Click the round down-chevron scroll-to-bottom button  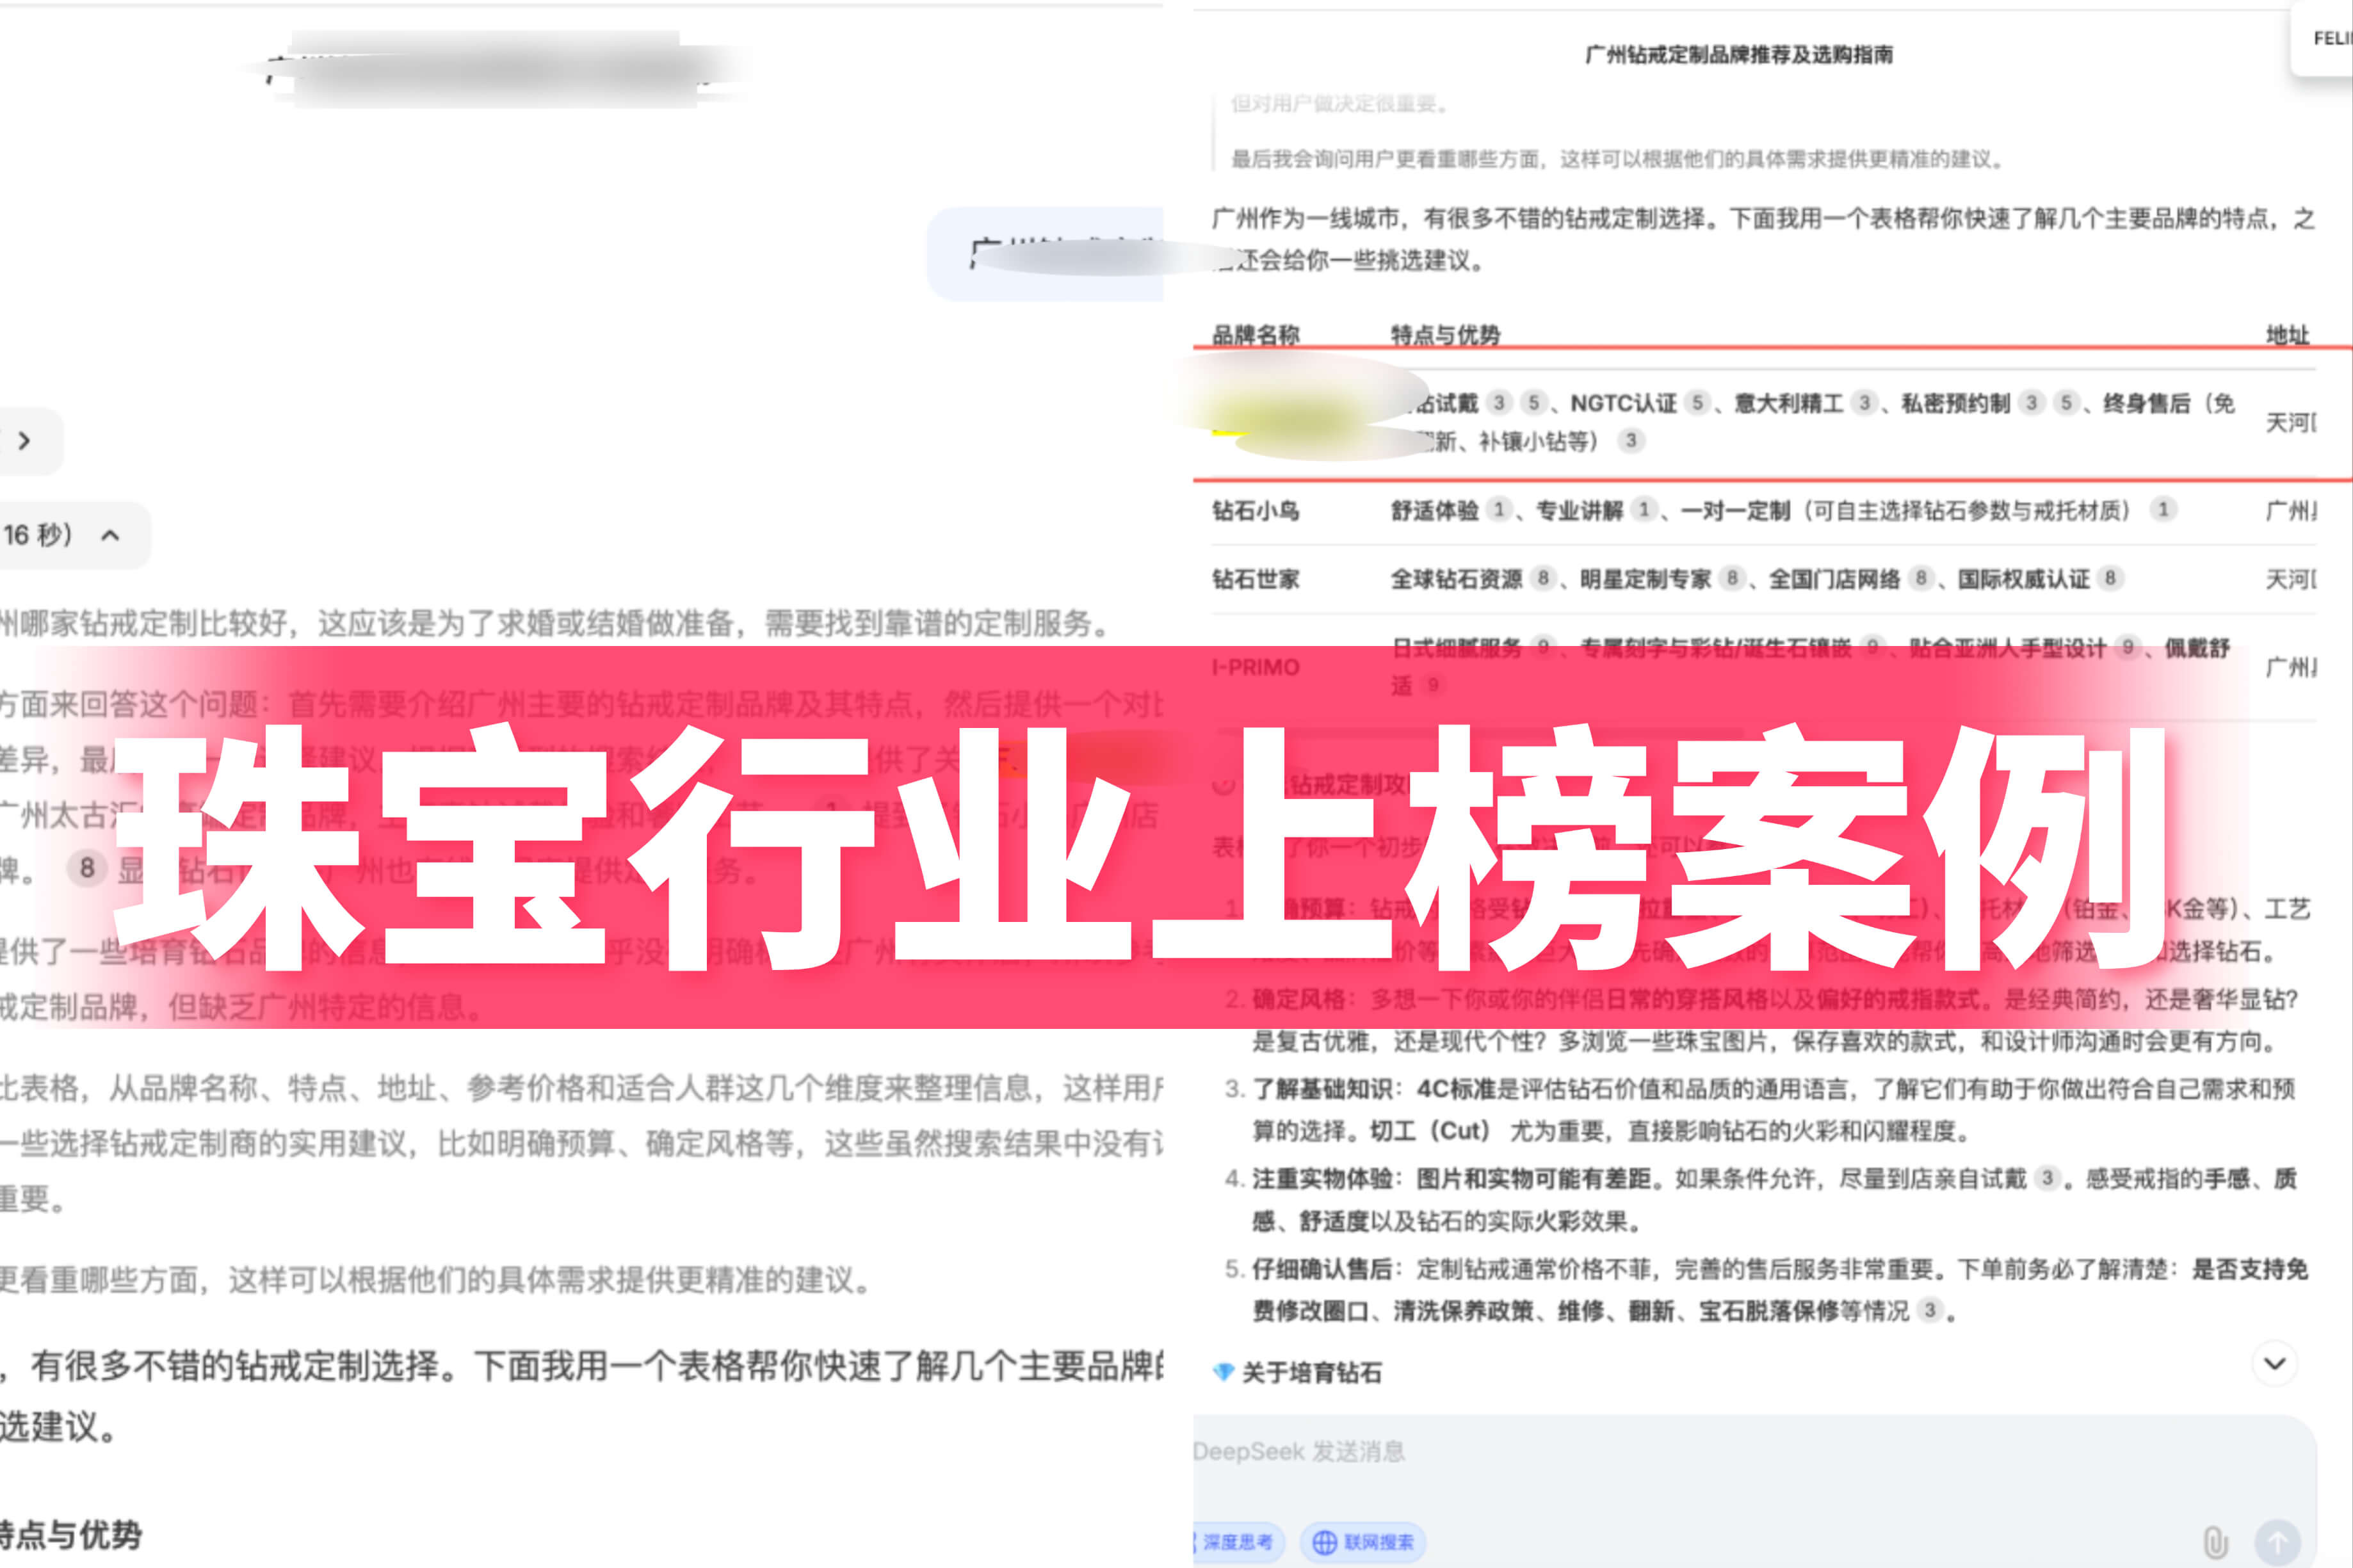click(x=2275, y=1364)
